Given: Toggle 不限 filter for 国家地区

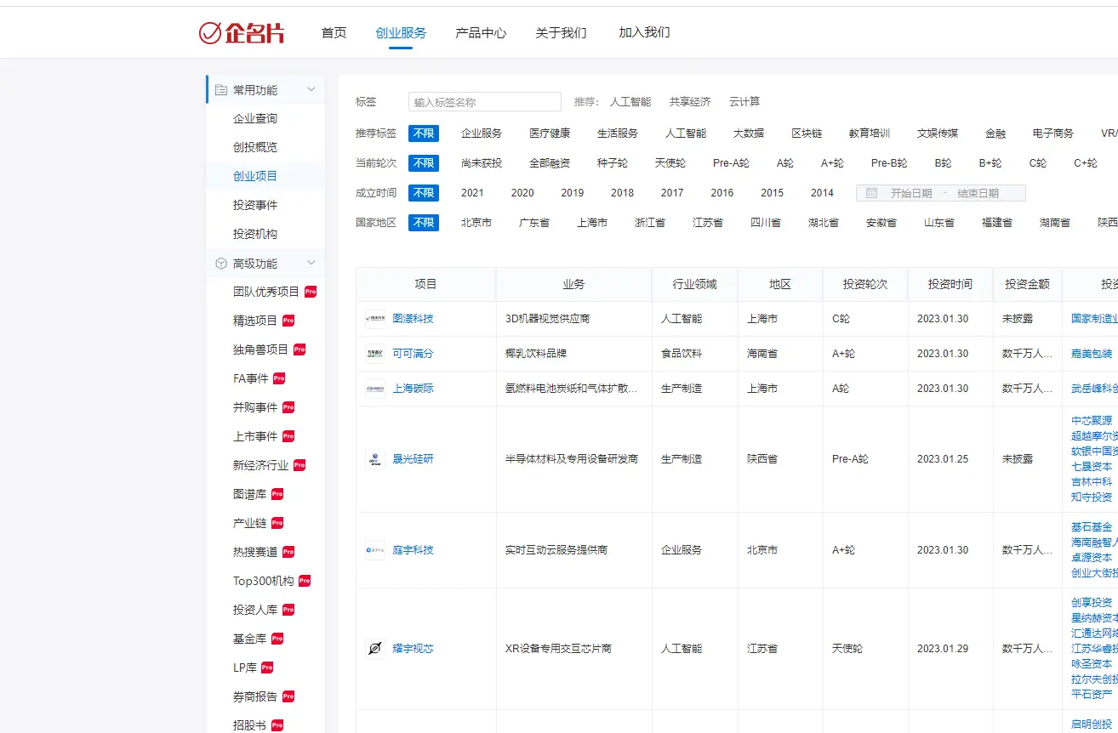Looking at the screenshot, I should [x=423, y=222].
